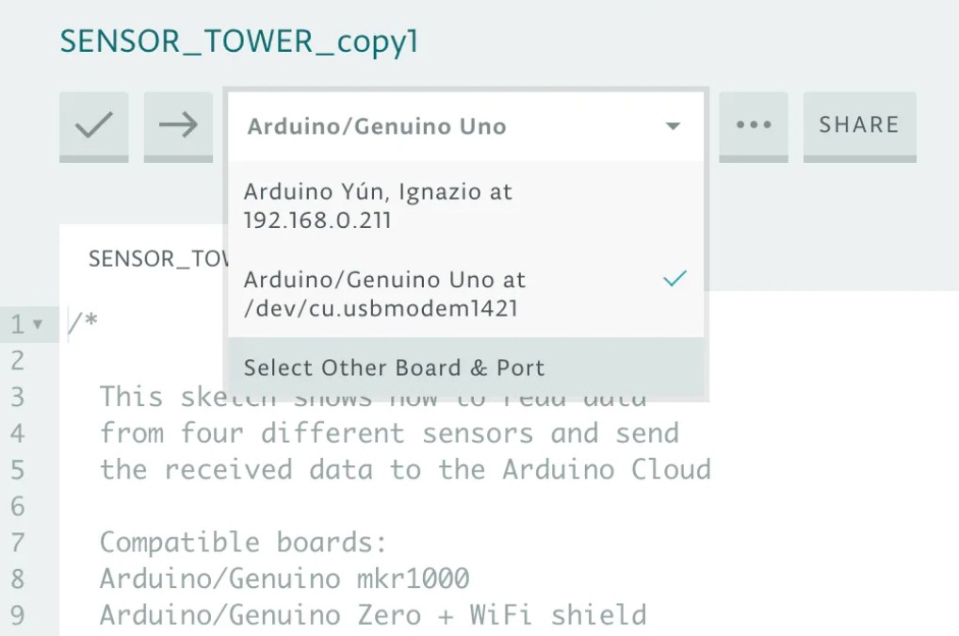
Task: Collapse the comment block at line 1
Action: coord(38,325)
